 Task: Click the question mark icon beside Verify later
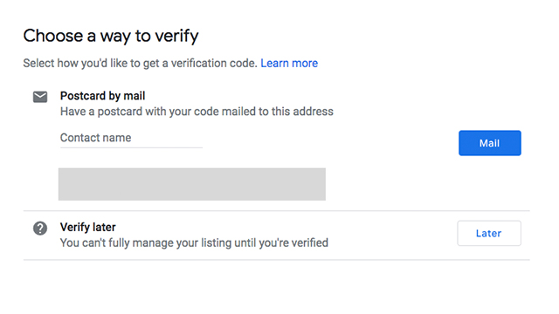40,229
